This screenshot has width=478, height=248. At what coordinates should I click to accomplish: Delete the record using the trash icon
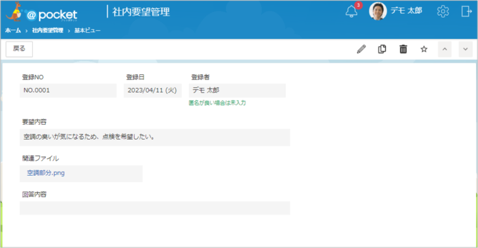pyautogui.click(x=404, y=49)
